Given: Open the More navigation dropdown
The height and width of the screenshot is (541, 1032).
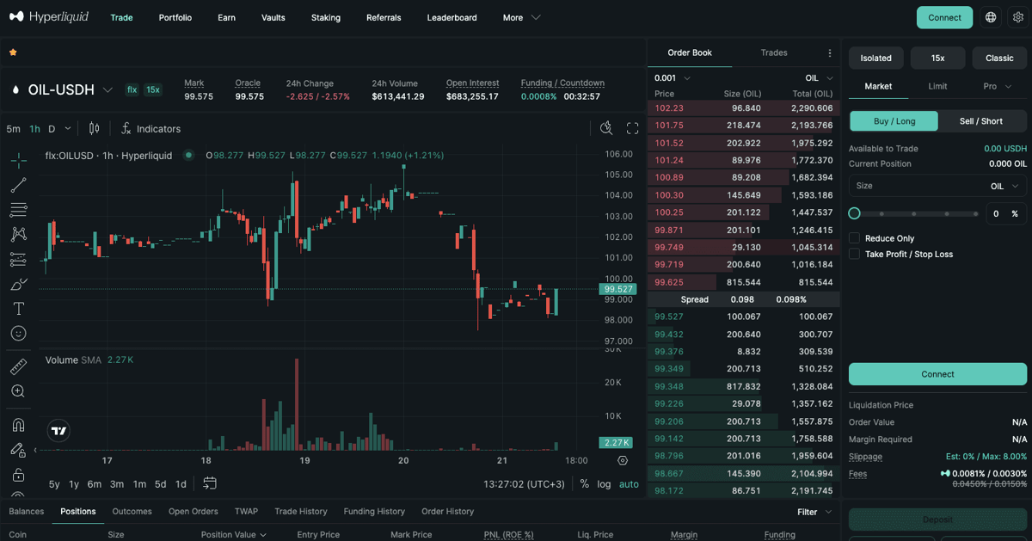Looking at the screenshot, I should pos(521,17).
